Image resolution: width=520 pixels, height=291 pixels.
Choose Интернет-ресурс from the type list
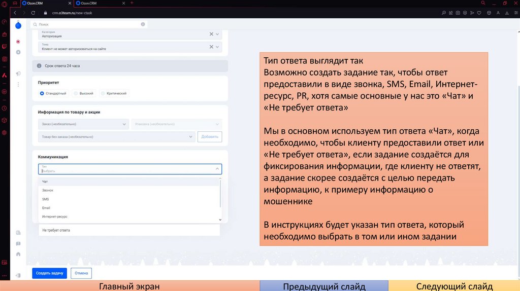click(x=128, y=216)
